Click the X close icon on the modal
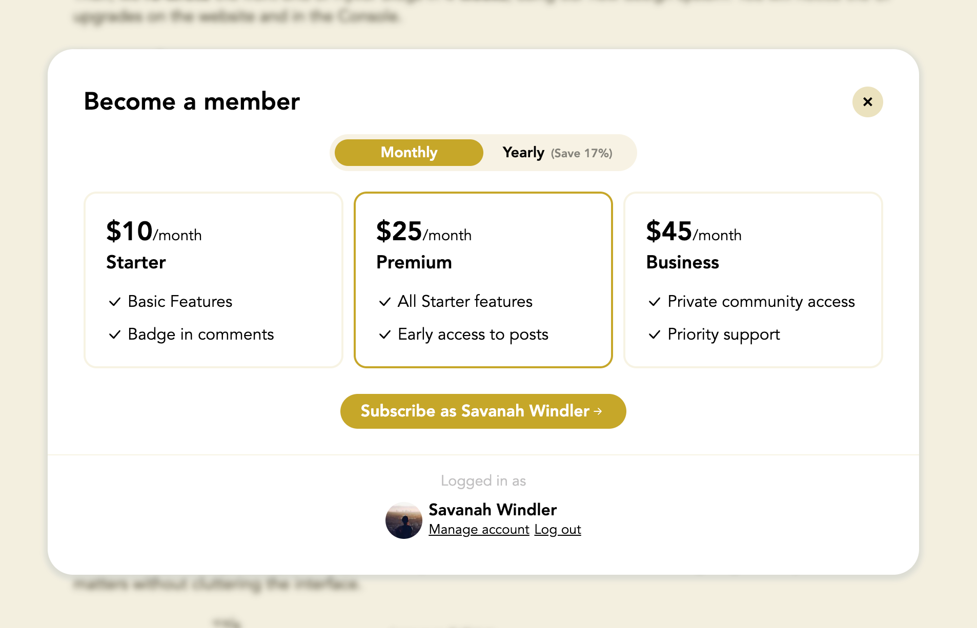 pos(867,102)
